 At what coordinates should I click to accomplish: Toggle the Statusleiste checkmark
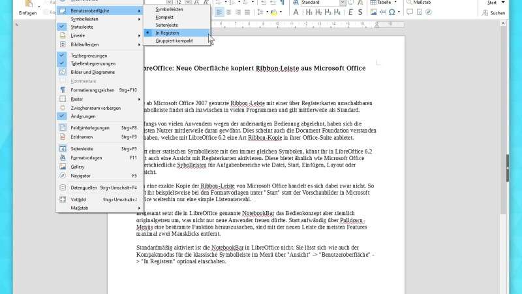81,27
